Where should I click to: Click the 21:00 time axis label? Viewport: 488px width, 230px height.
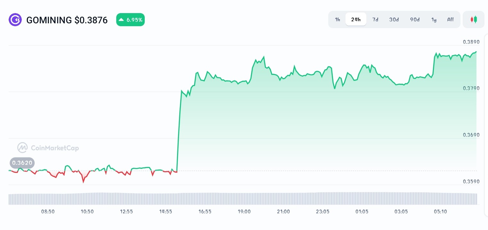pos(283,211)
